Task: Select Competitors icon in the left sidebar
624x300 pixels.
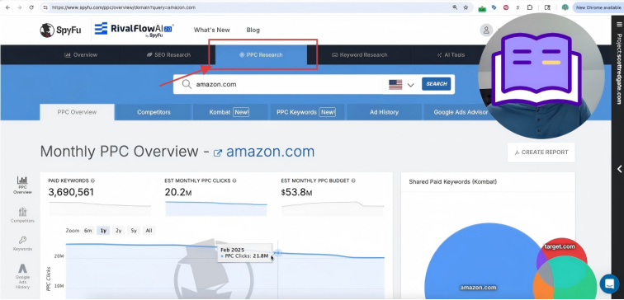Action: 22,215
